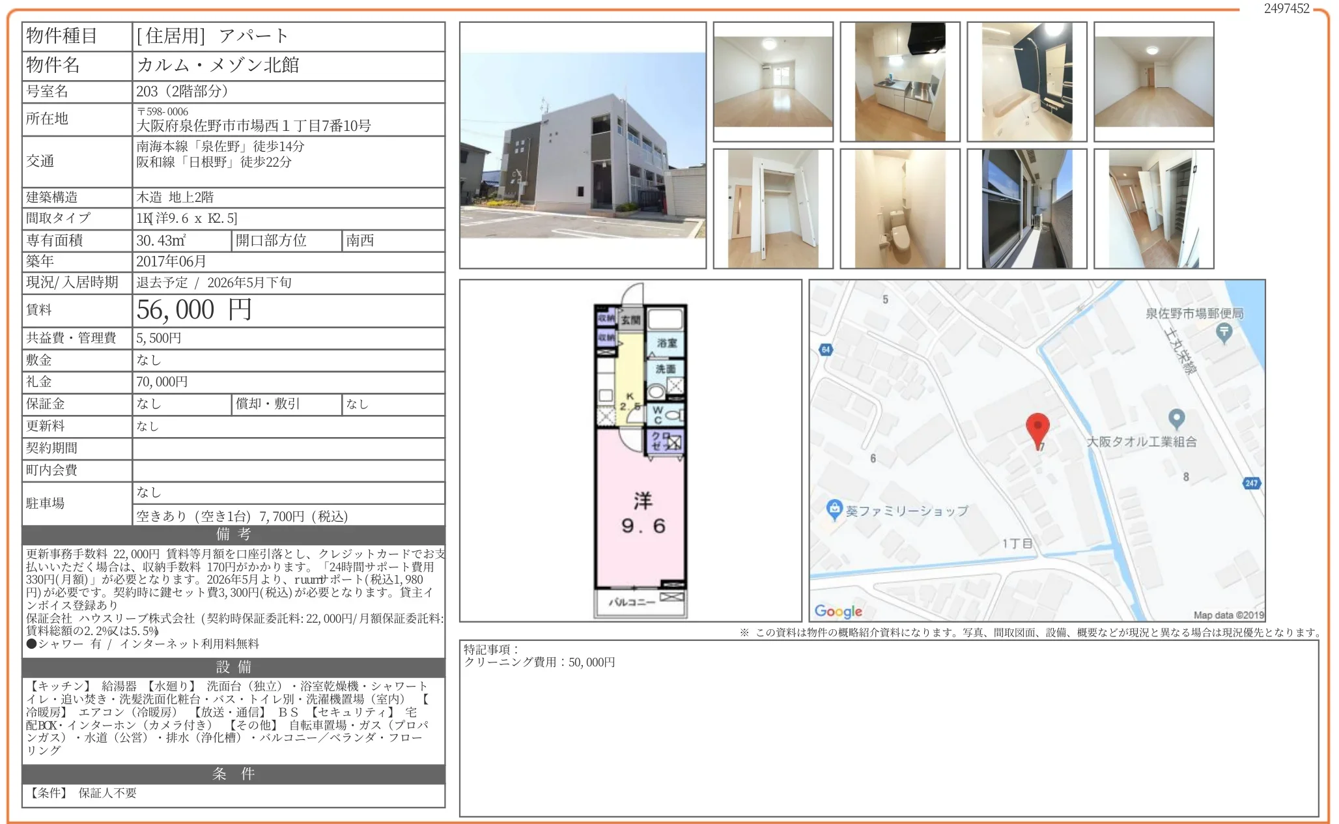Click the 条件 section header
This screenshot has height=824, width=1339.
233,774
